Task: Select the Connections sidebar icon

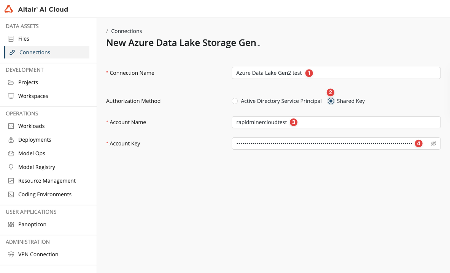Action: point(12,52)
